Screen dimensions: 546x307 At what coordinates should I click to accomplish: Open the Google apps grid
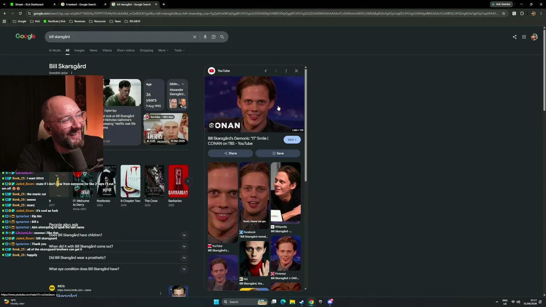(x=524, y=37)
